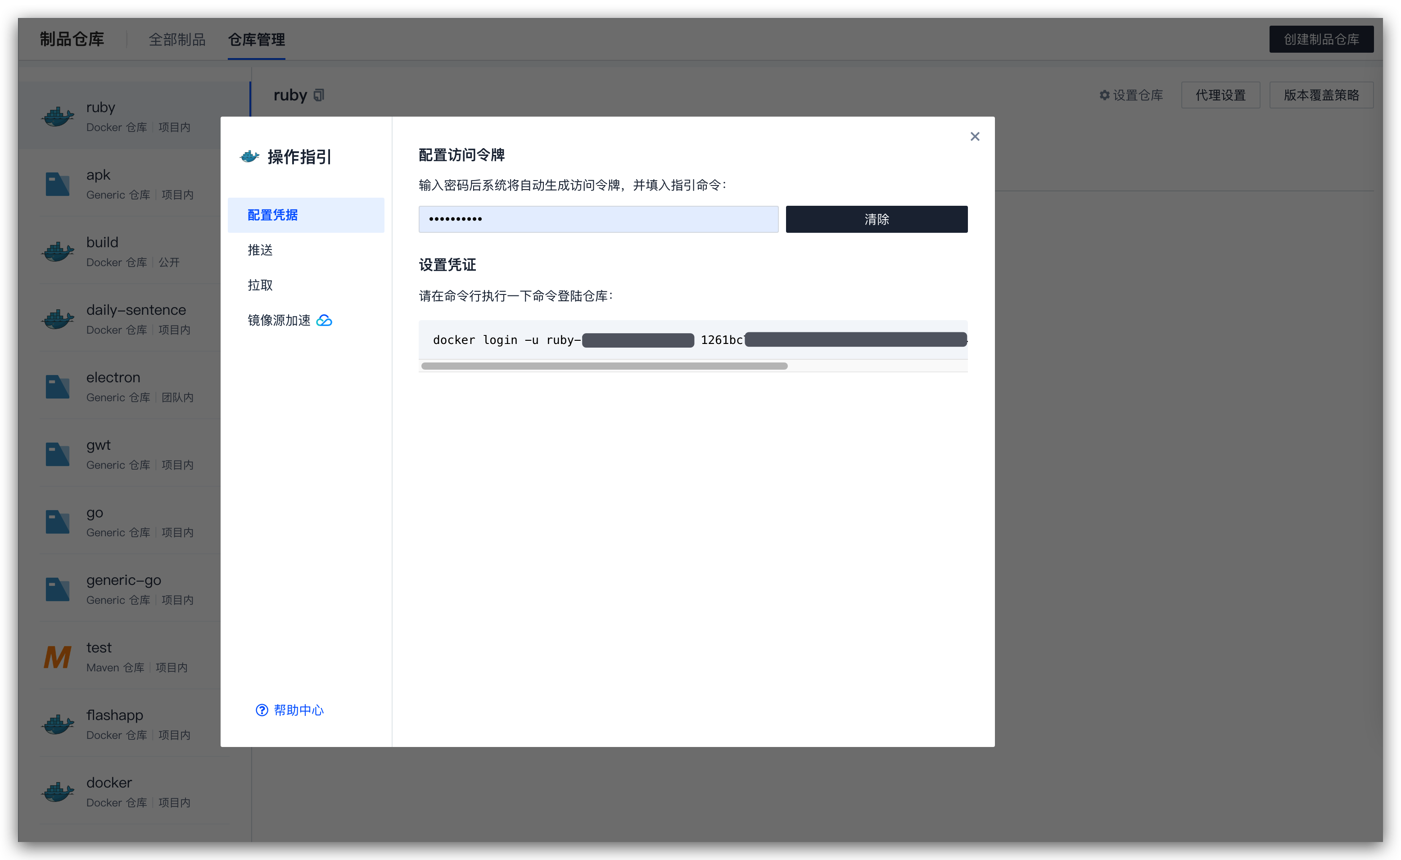This screenshot has height=860, width=1401.
Task: Switch to the 仓库管理 tab
Action: pos(257,39)
